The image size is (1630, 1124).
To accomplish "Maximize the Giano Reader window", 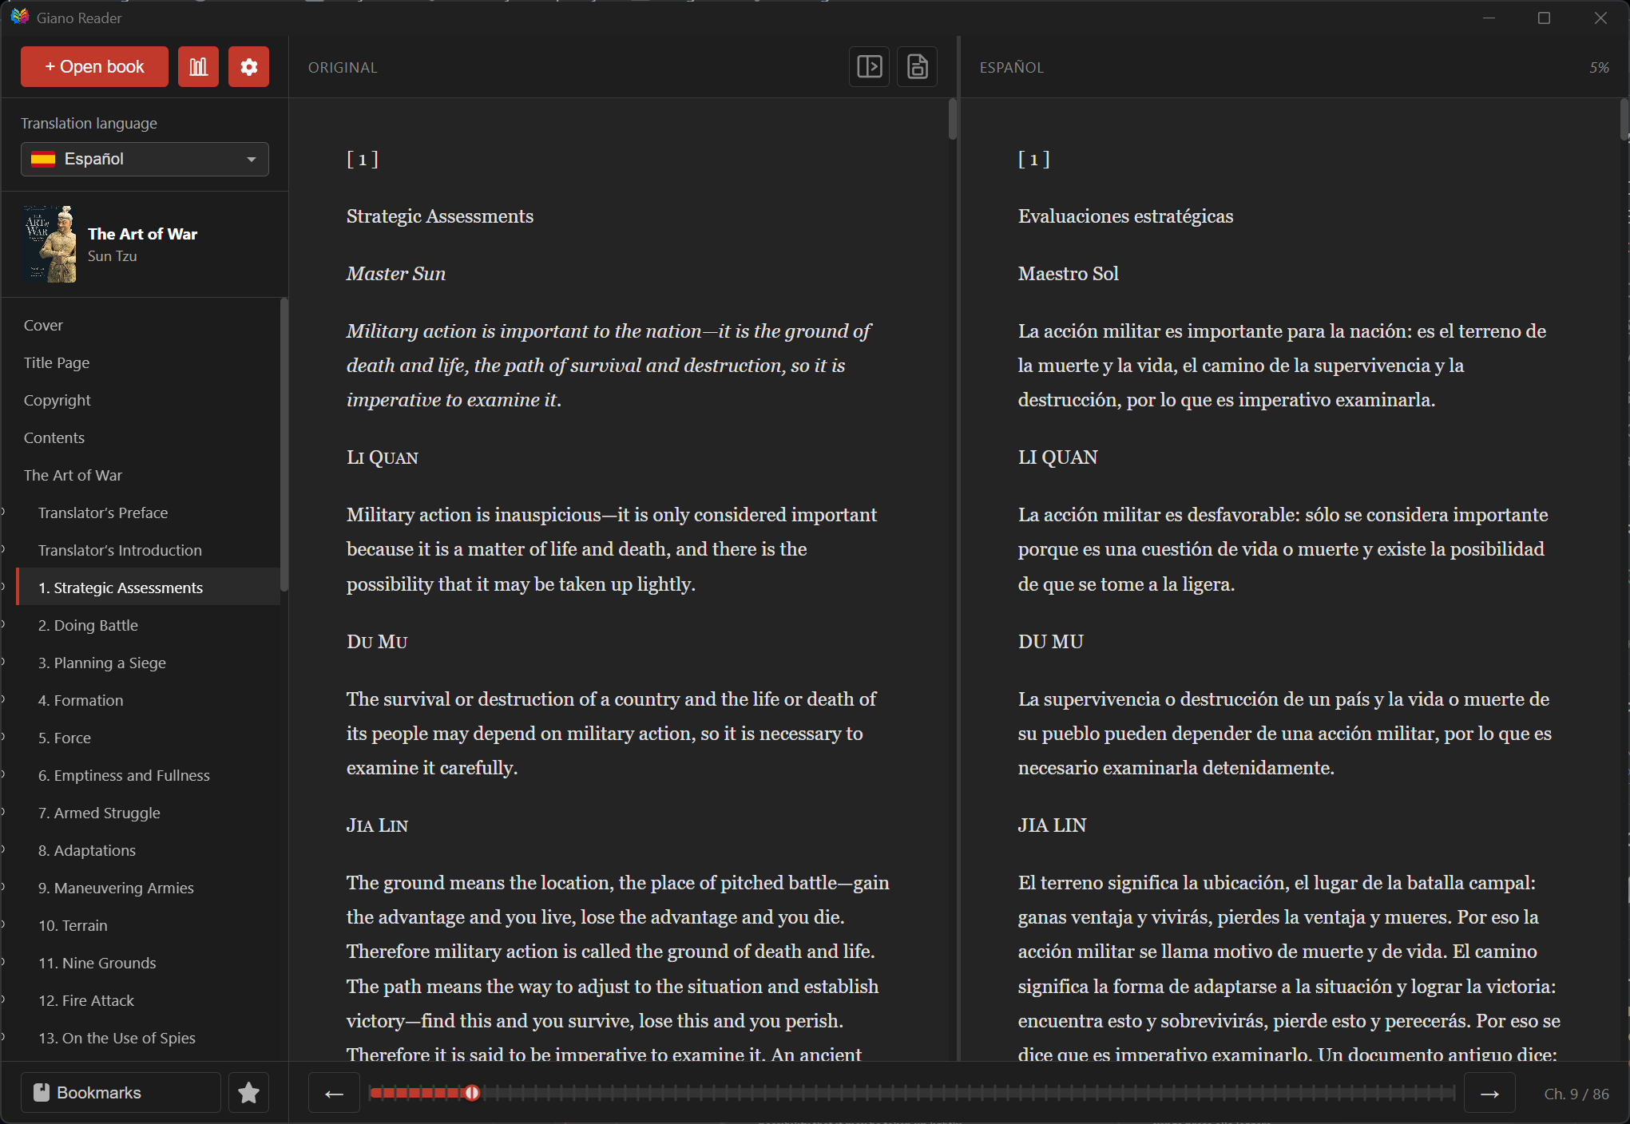I will (1544, 18).
